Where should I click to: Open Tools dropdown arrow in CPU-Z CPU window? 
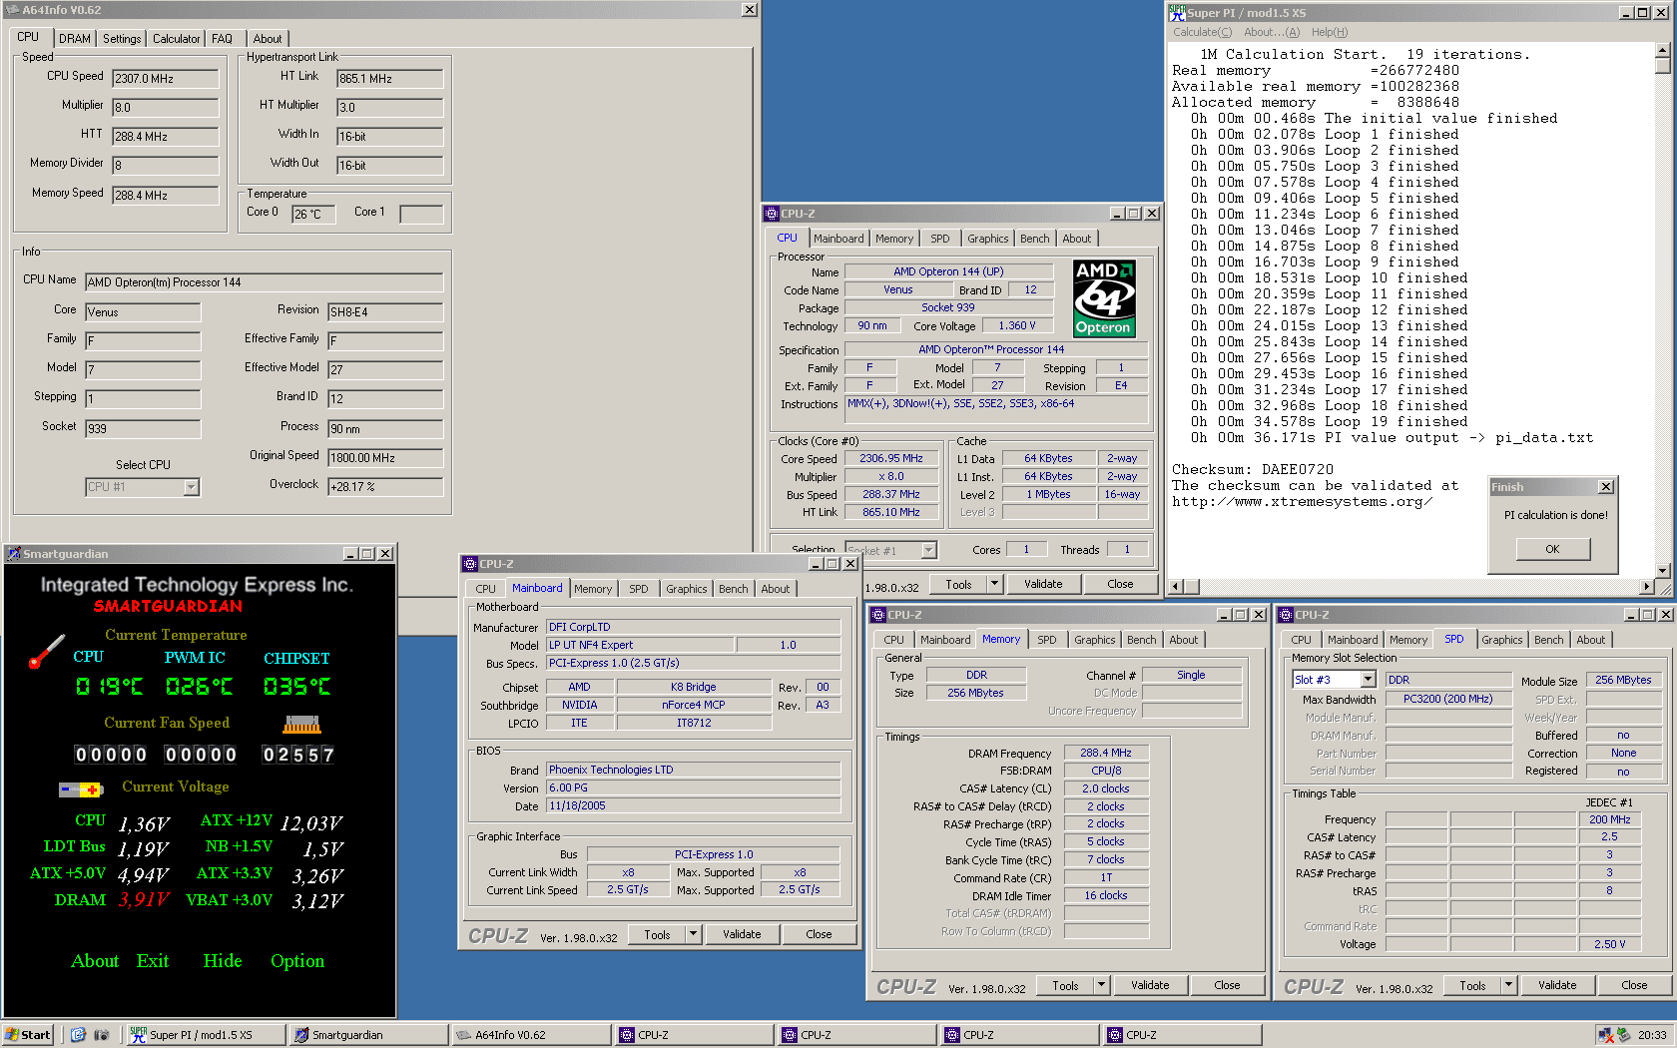point(994,584)
